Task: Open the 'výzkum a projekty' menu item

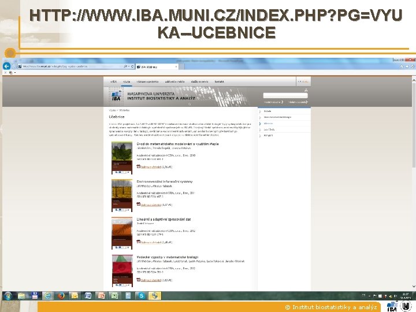Action: point(147,81)
